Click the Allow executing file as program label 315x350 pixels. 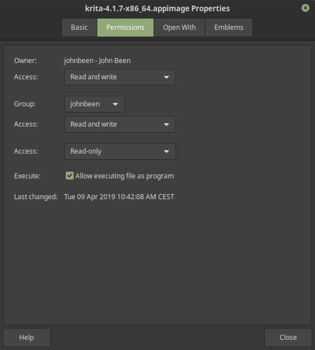(x=124, y=176)
